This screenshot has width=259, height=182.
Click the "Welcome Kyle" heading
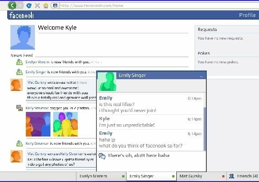57,27
